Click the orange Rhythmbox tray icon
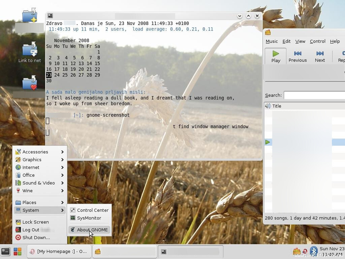This screenshot has width=345, height=259. 296,251
